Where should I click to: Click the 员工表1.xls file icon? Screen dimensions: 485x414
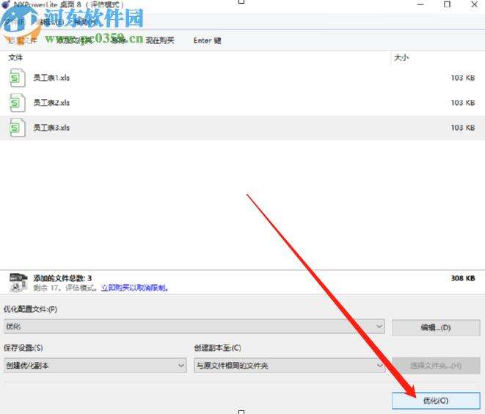click(17, 78)
